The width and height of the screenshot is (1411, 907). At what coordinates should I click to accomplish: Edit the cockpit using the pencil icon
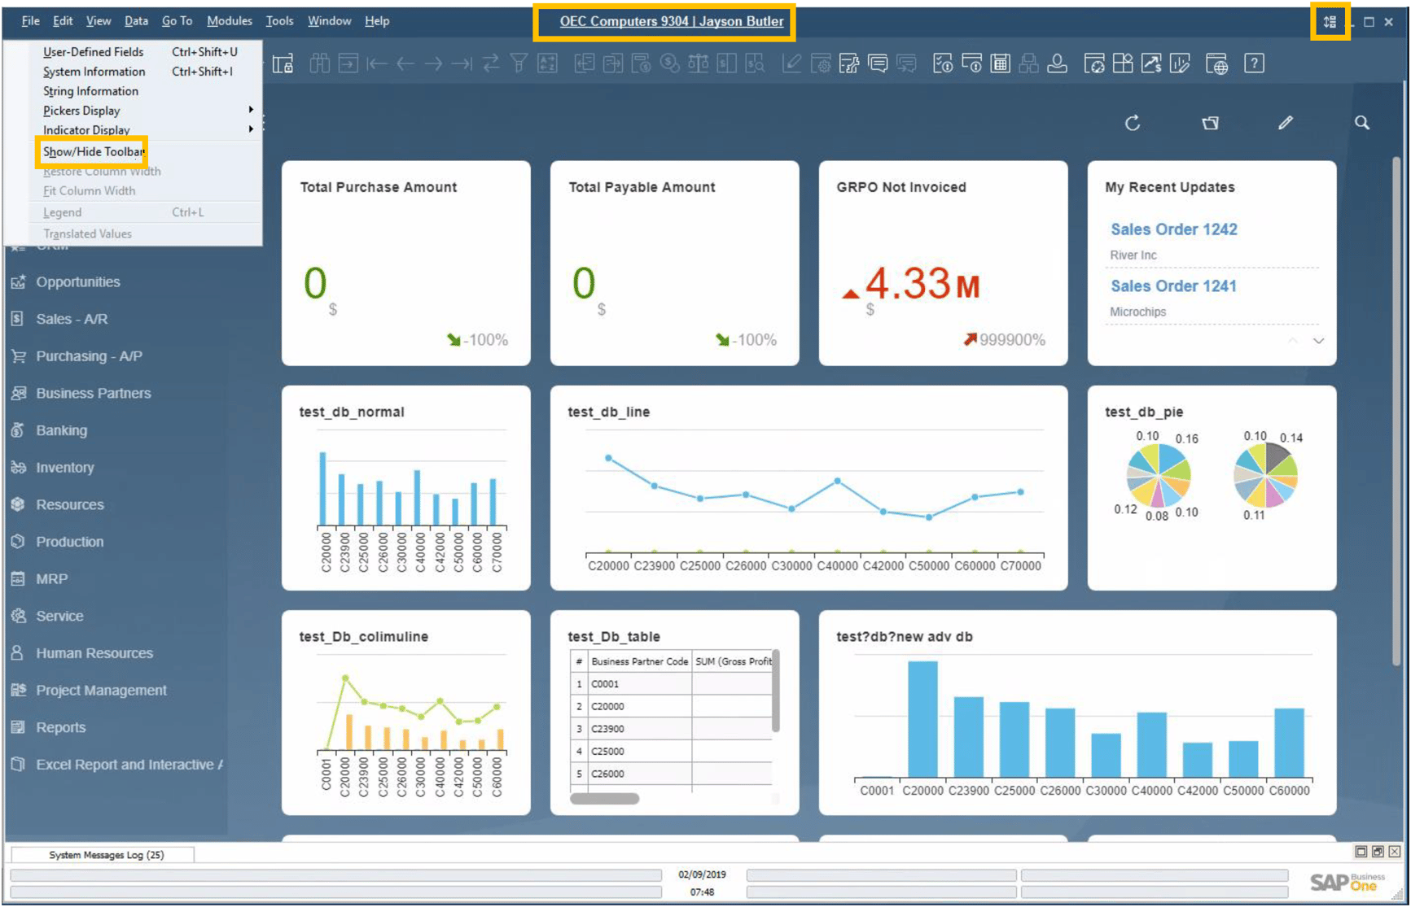pos(1286,123)
